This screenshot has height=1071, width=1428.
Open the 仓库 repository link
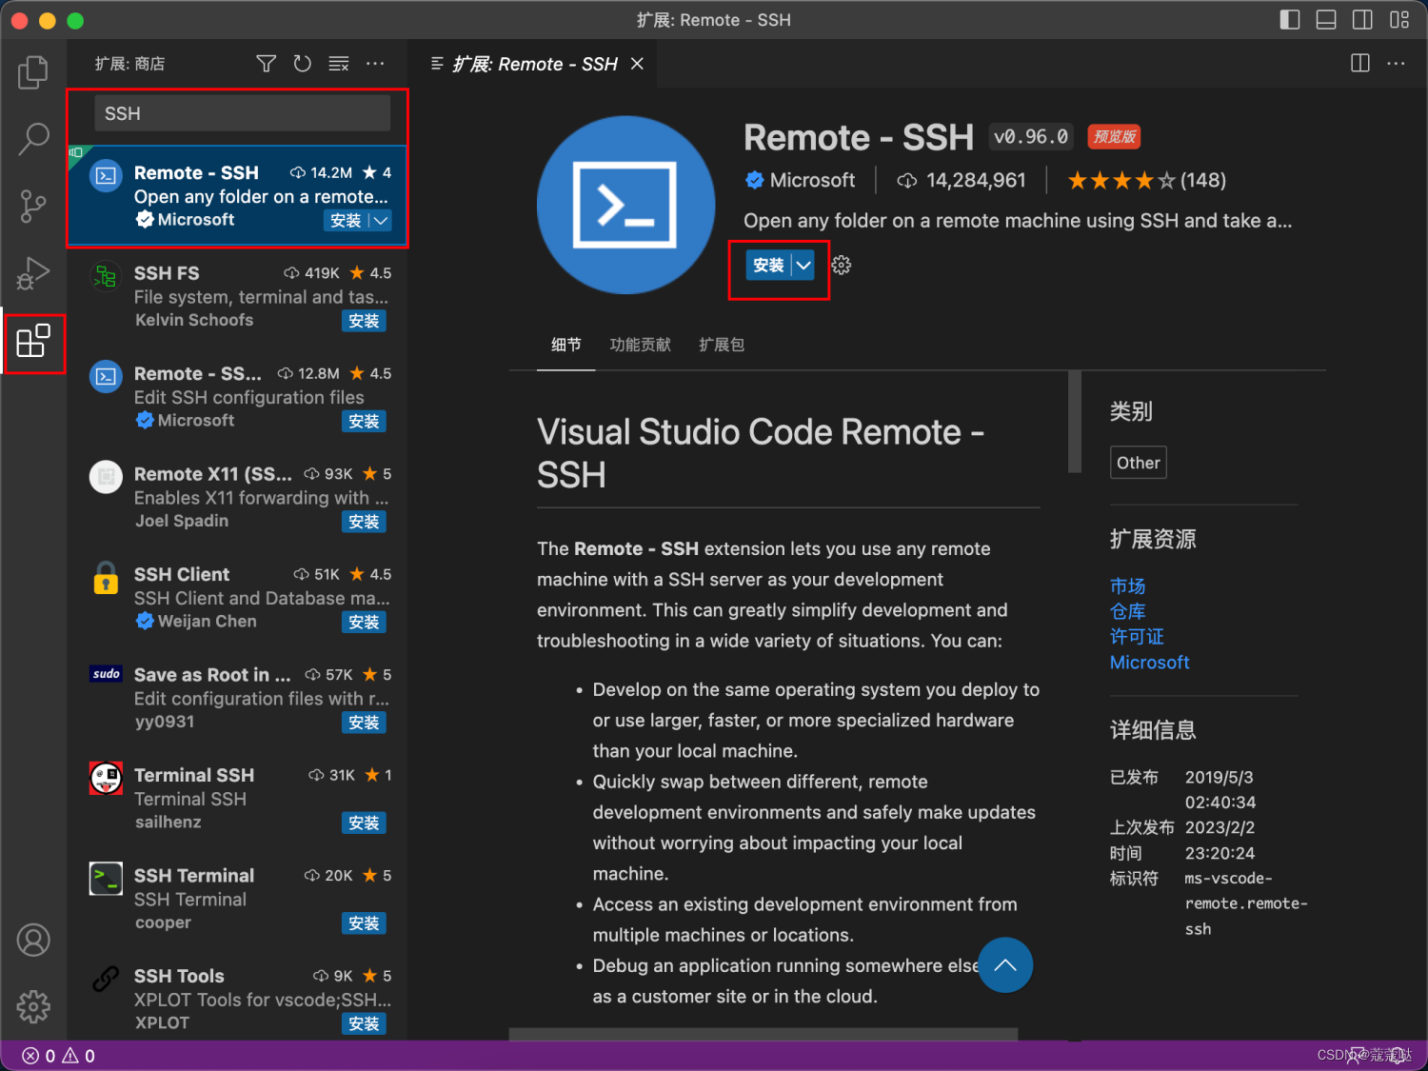click(x=1127, y=611)
